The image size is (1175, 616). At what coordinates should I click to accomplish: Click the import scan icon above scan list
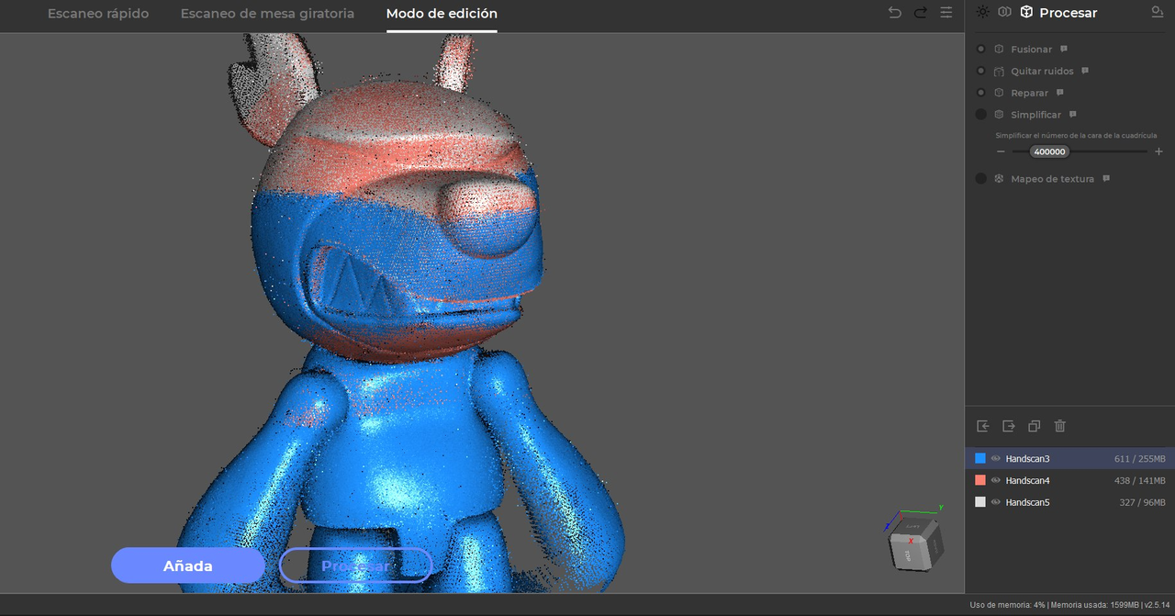983,426
